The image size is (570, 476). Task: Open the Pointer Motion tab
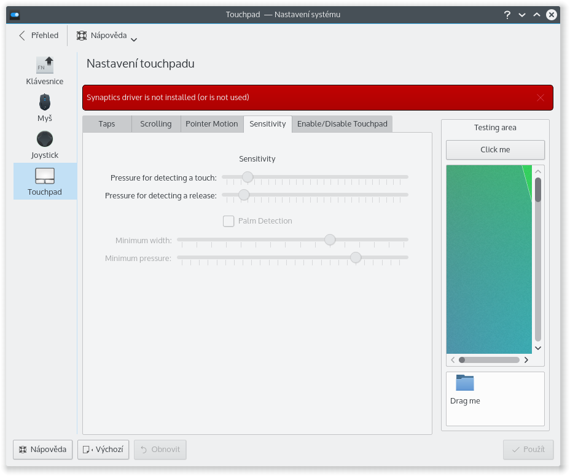(212, 124)
